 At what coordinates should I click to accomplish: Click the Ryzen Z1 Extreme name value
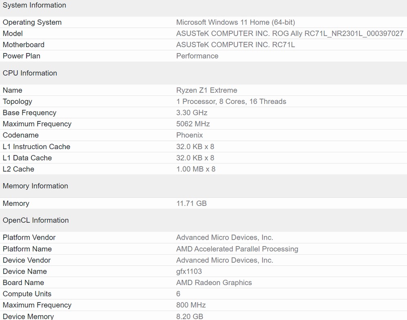pos(206,90)
